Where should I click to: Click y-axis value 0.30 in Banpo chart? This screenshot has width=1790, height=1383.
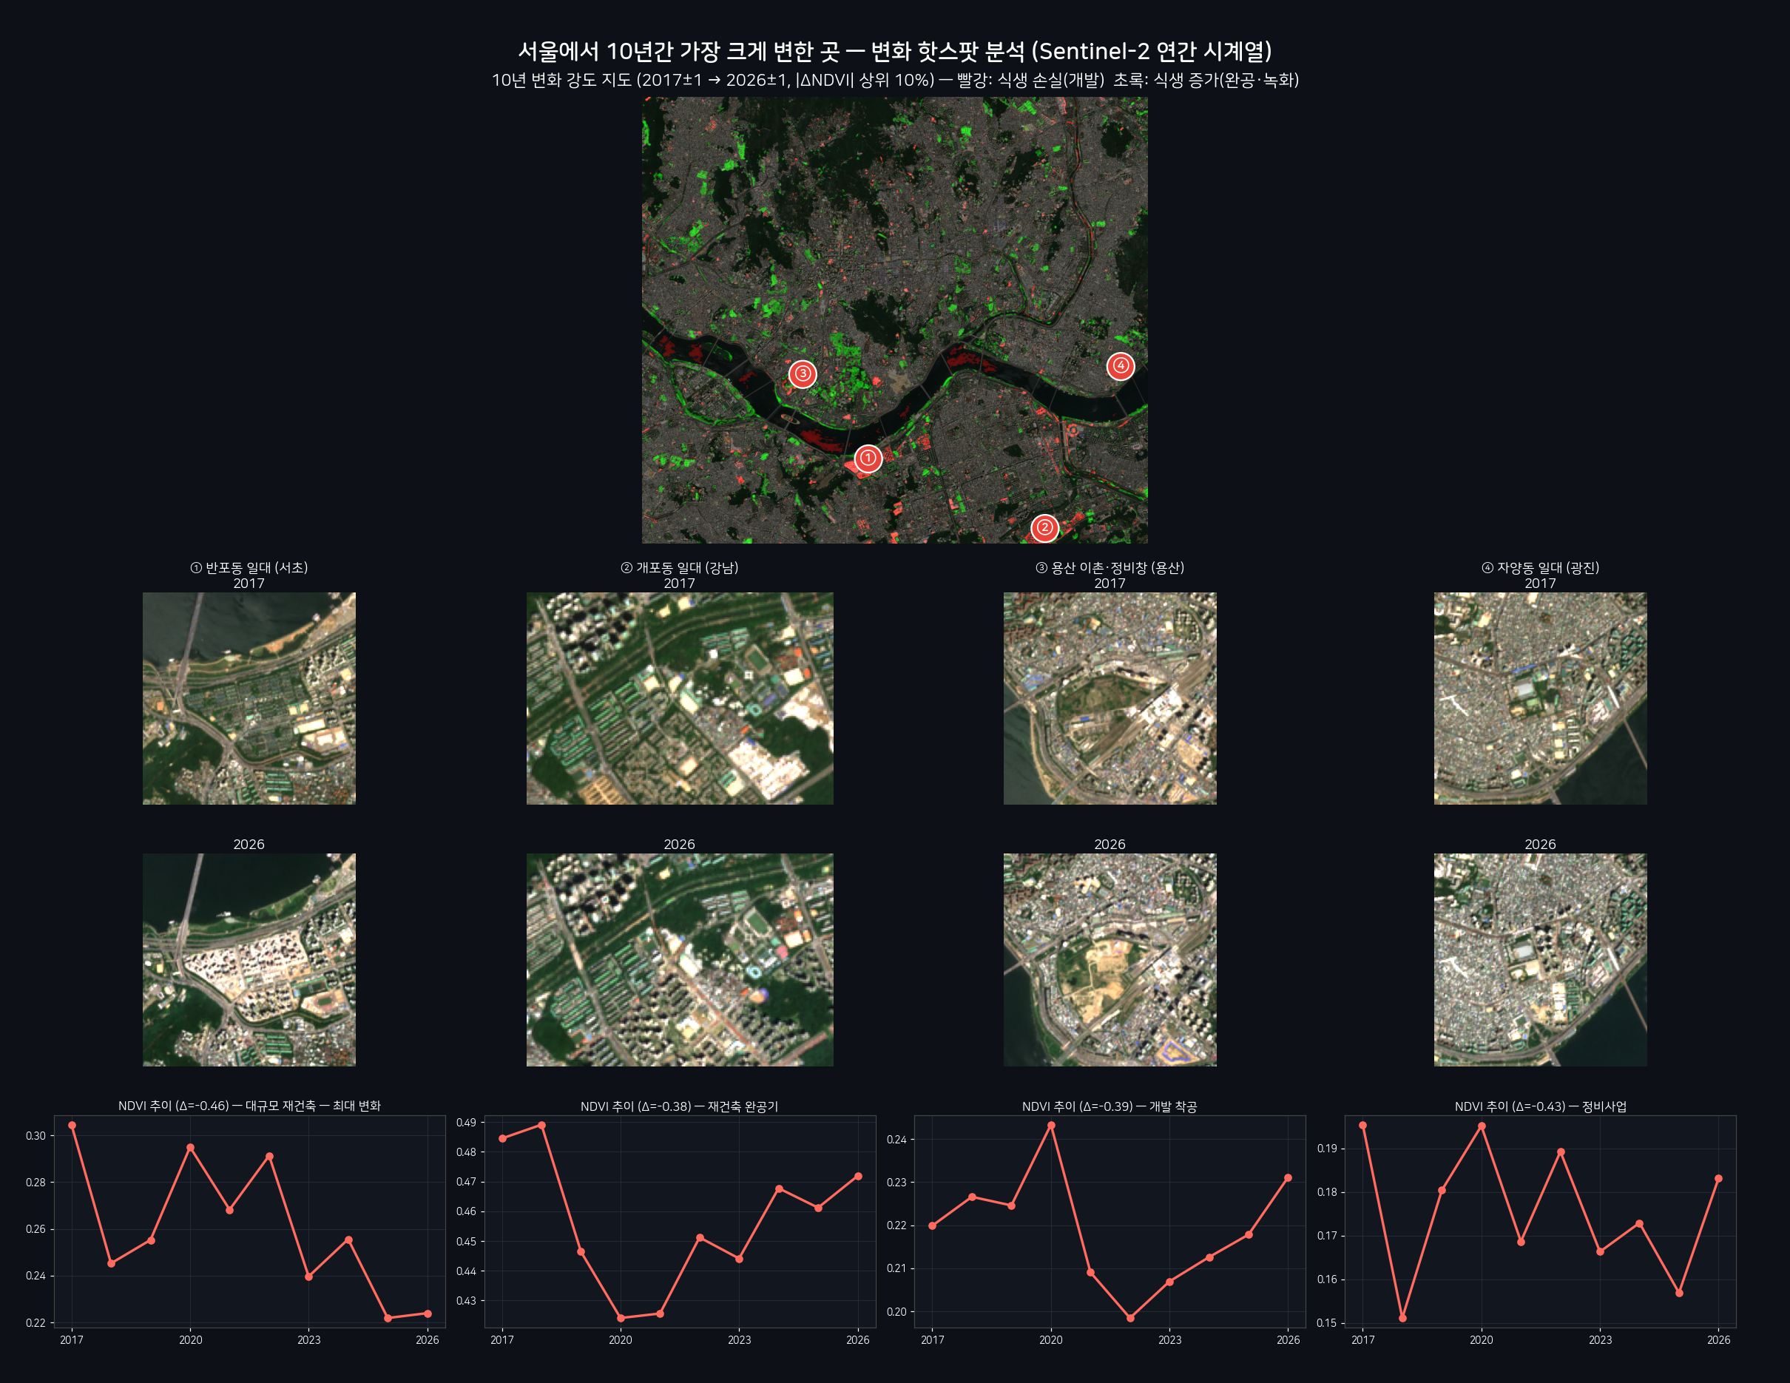click(x=36, y=1135)
